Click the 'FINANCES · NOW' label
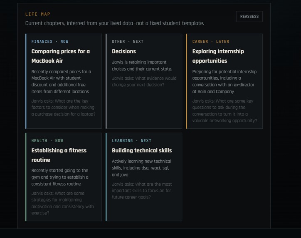This screenshot has width=301, height=238. click(x=50, y=42)
